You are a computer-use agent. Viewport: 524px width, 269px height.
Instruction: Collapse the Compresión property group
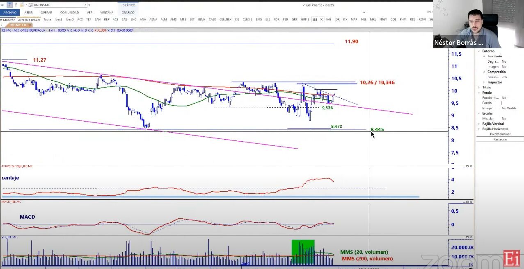tap(484, 72)
